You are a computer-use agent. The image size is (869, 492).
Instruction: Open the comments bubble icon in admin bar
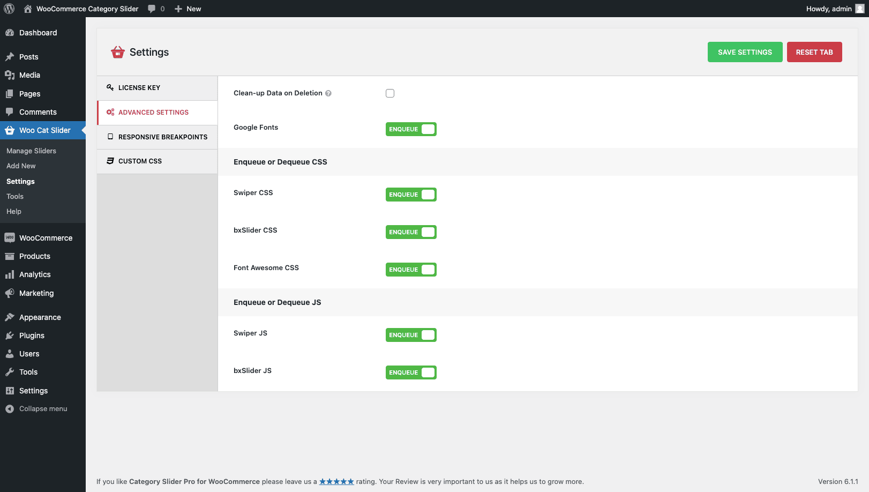[152, 9]
